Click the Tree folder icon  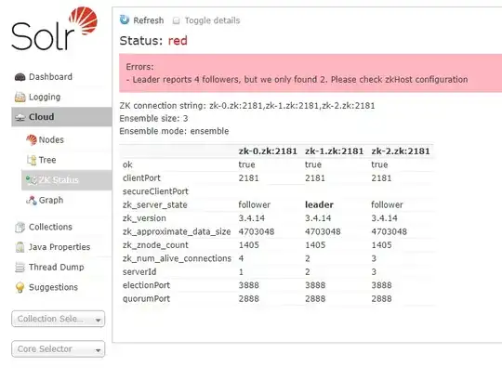32,160
